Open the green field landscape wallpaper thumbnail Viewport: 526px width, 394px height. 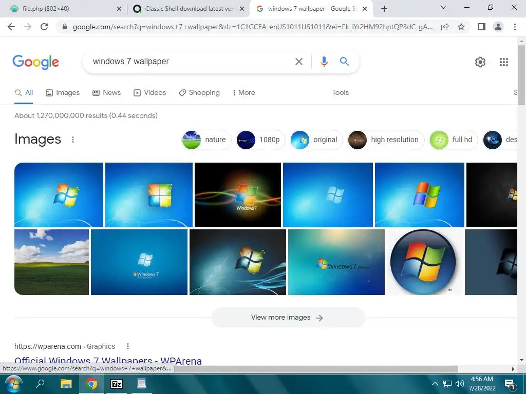click(x=52, y=262)
